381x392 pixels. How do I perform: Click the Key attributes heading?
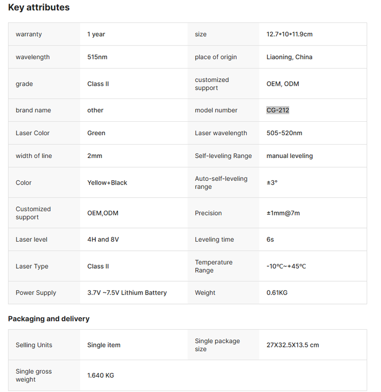pos(39,8)
